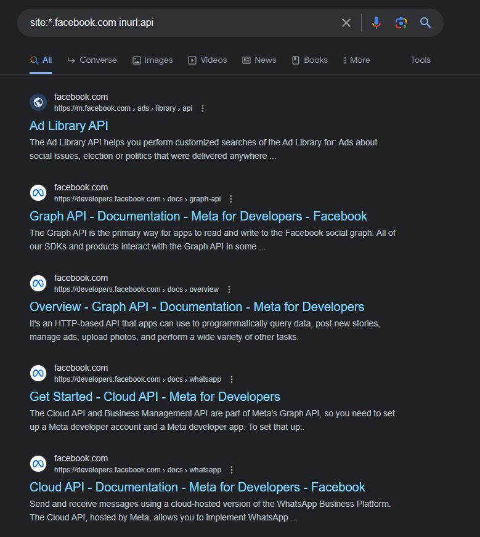This screenshot has width=480, height=537.
Task: Open the three-dot menu beside docs › overview URL
Action: (229, 289)
